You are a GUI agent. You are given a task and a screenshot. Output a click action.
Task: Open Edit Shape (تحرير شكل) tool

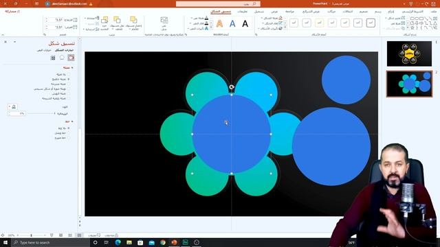coord(396,18)
